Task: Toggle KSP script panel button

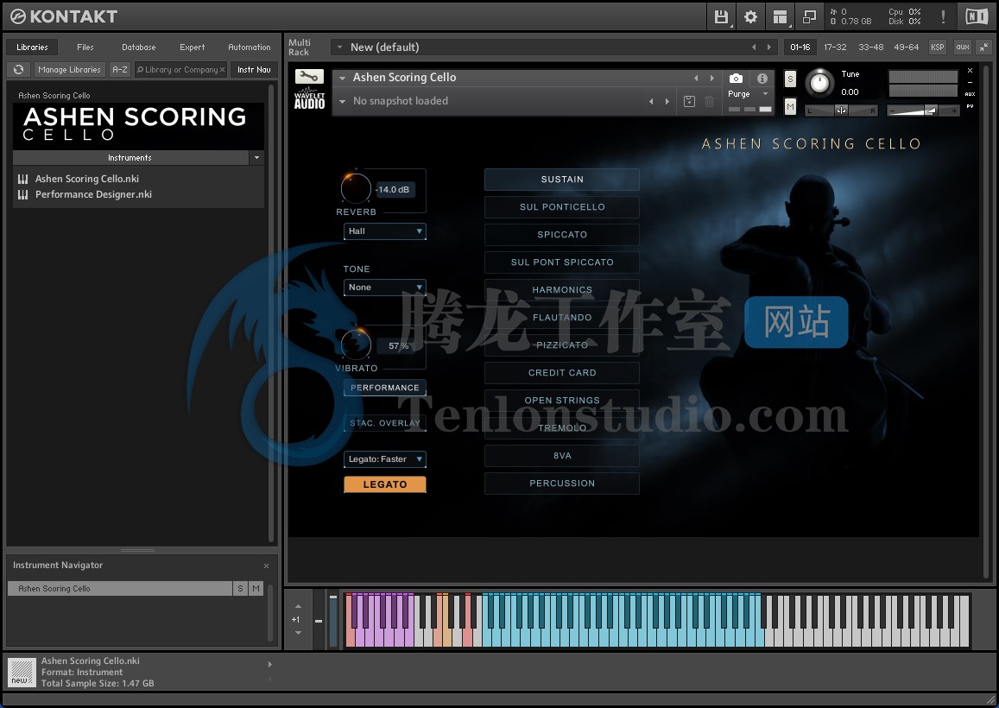Action: click(937, 47)
